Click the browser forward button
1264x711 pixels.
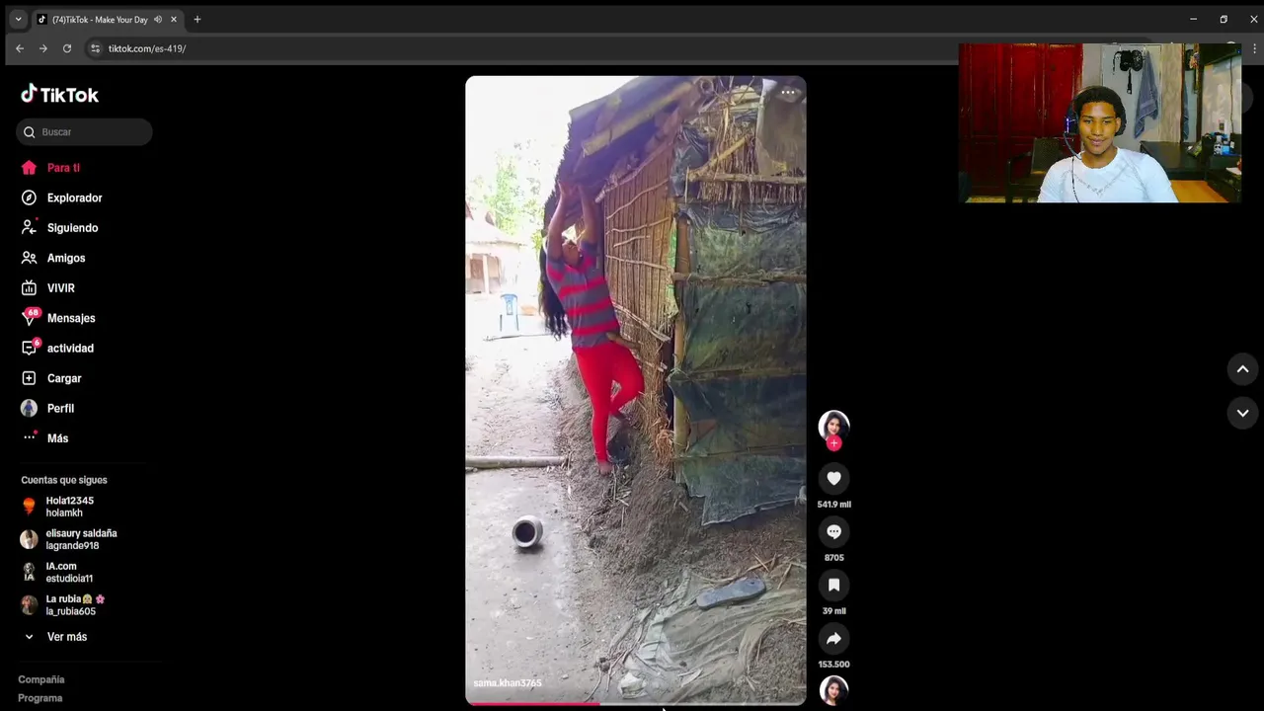pyautogui.click(x=43, y=48)
